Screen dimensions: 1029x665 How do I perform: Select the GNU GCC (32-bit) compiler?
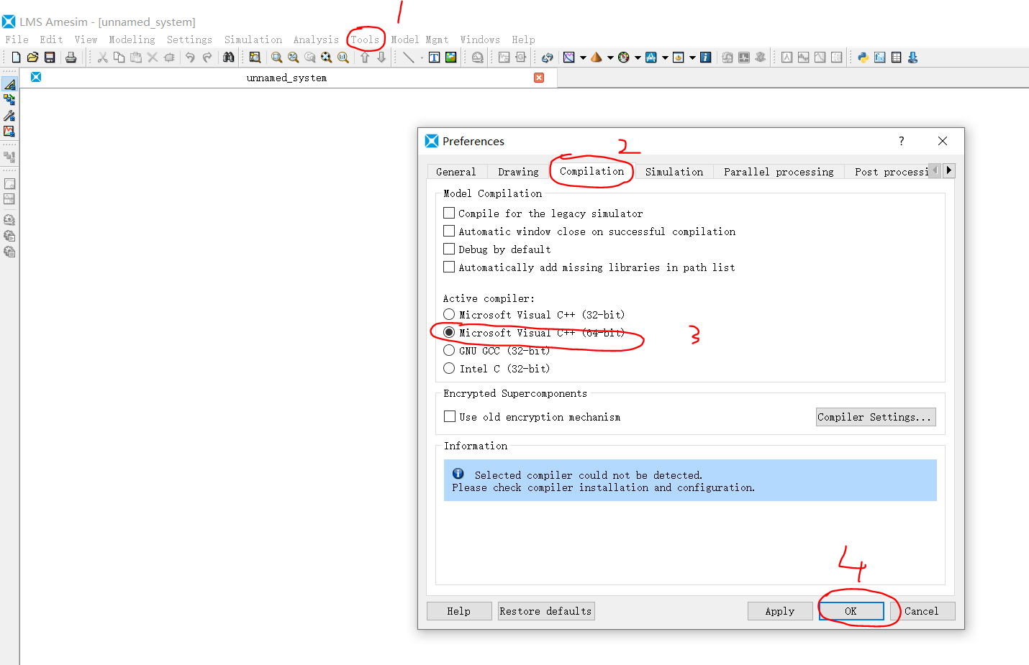click(x=449, y=350)
